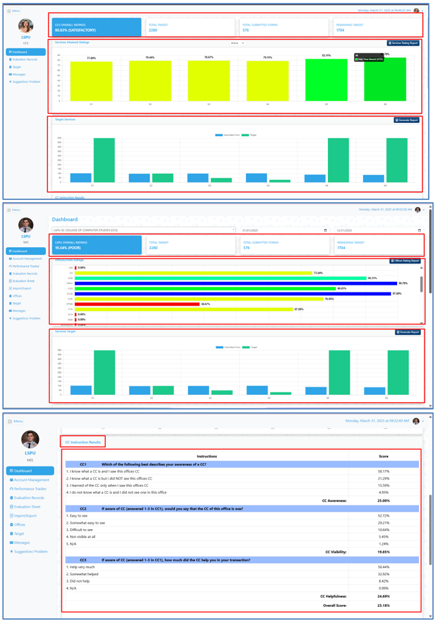
Task: Open the 12/31/2025 end date picker
Action: pos(419,230)
